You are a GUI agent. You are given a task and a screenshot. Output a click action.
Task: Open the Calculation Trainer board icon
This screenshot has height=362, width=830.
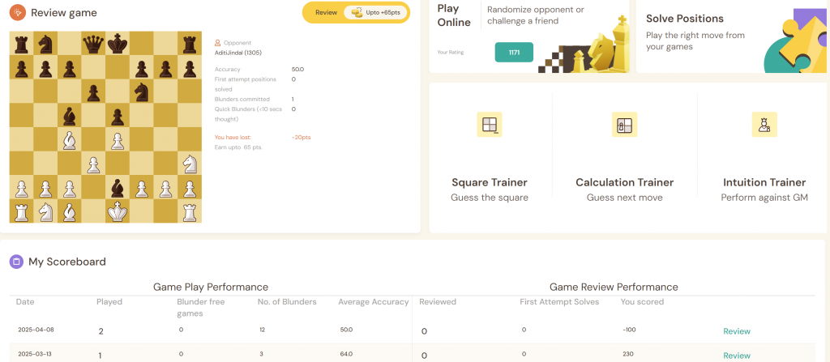pyautogui.click(x=625, y=125)
